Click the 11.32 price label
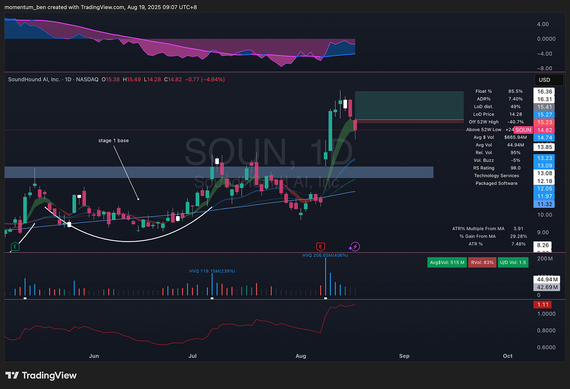This screenshot has width=570, height=389. pos(545,204)
